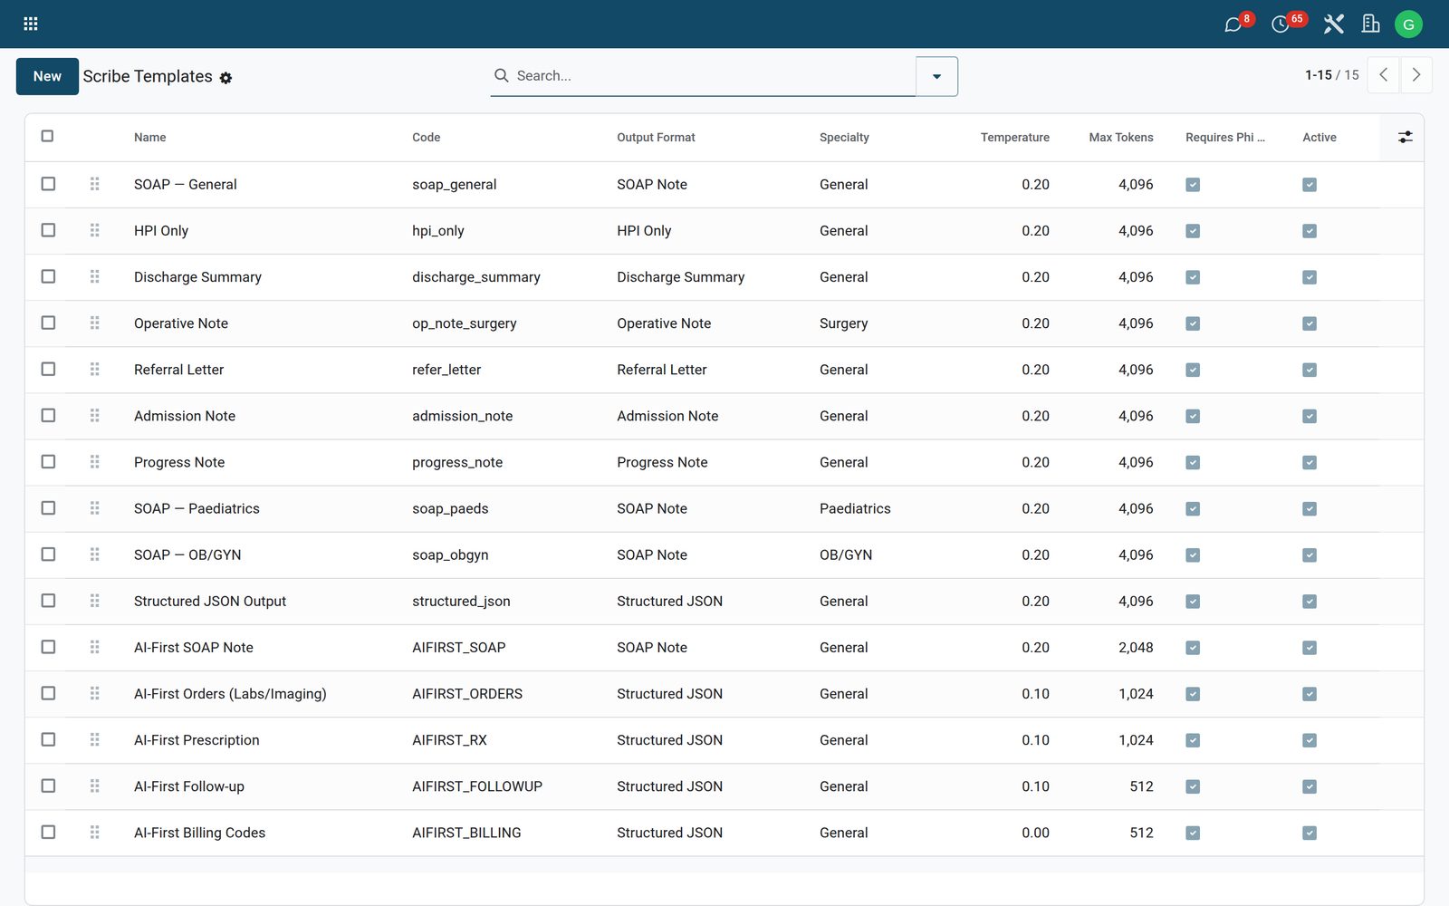
Task: Click the 2,048 max tokens value
Action: coord(1136,648)
